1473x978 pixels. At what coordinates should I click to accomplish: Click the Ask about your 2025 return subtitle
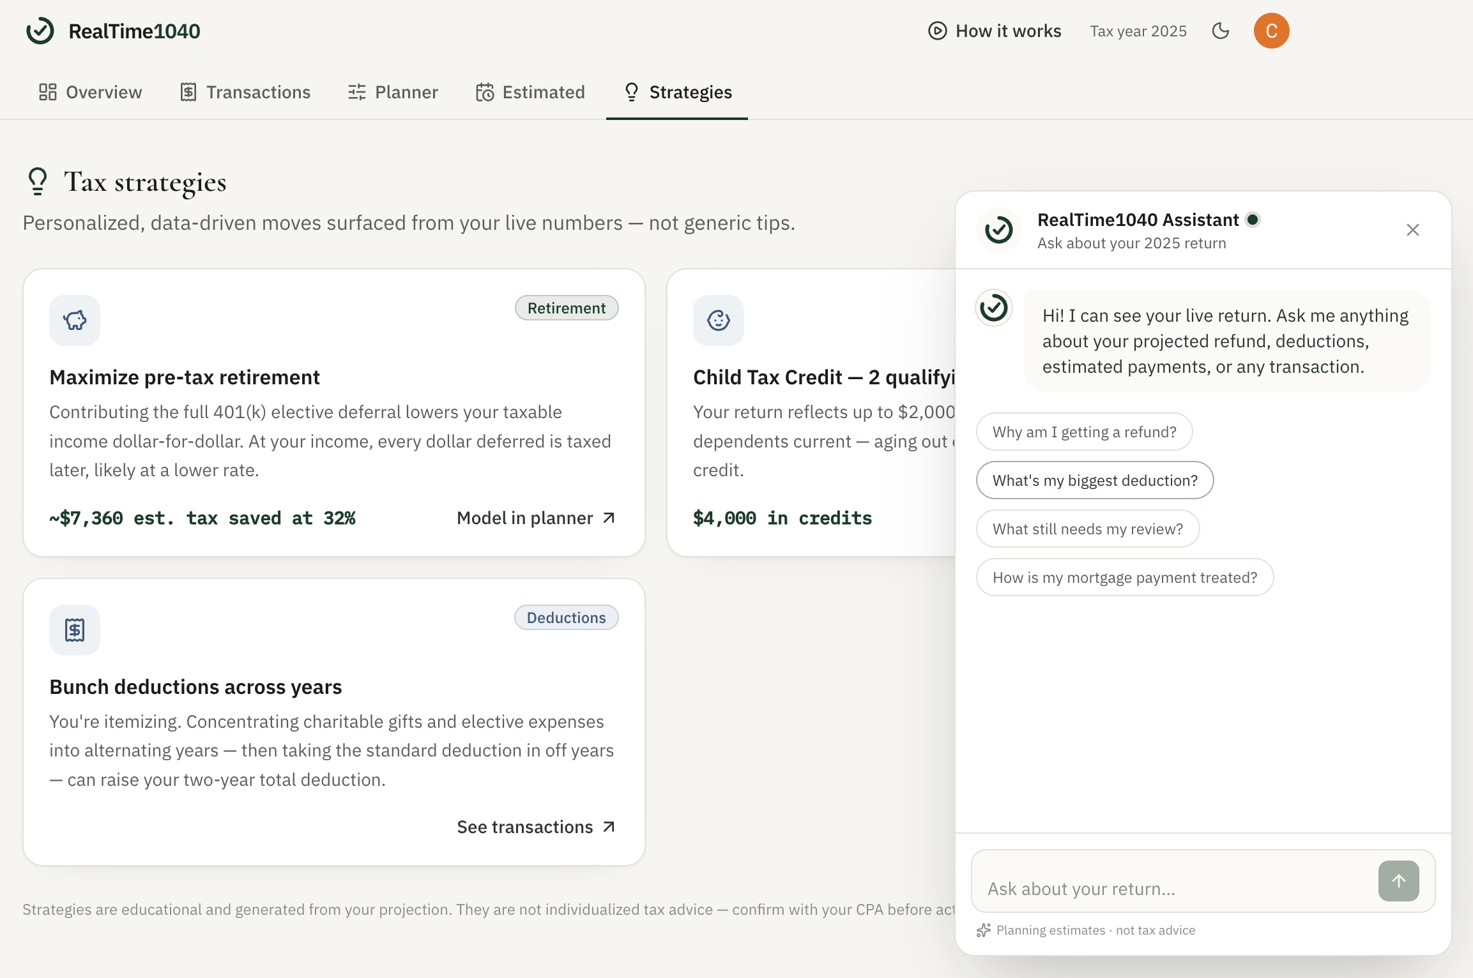tap(1131, 243)
